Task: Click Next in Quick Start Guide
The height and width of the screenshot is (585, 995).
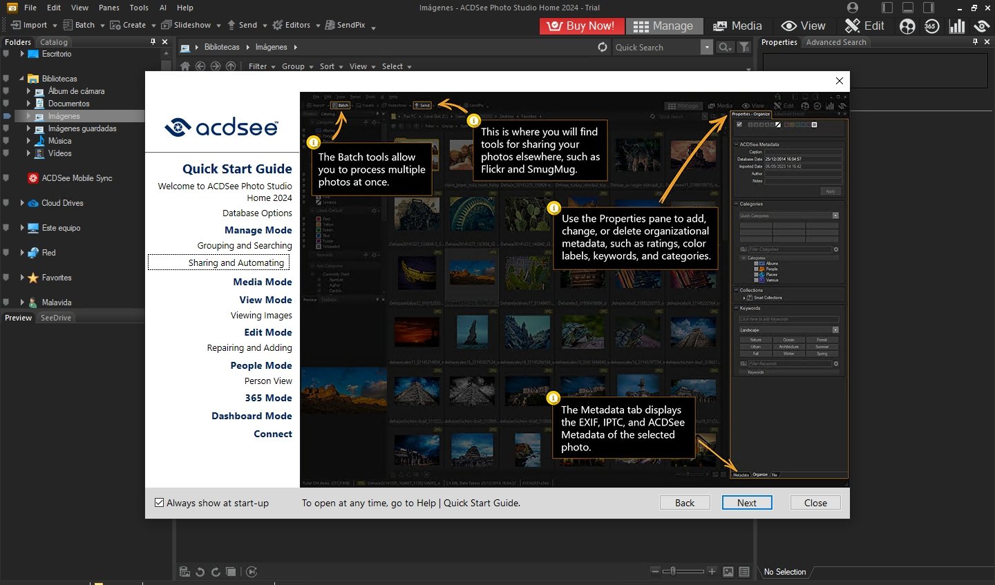Action: point(747,503)
